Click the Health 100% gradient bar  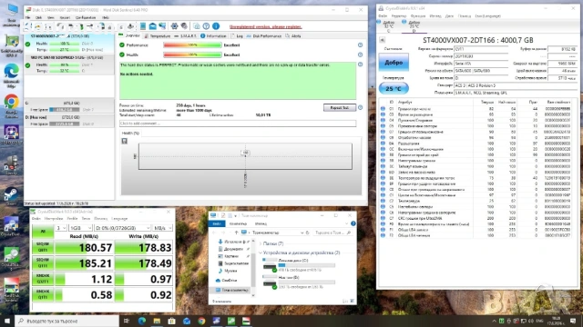coord(192,54)
